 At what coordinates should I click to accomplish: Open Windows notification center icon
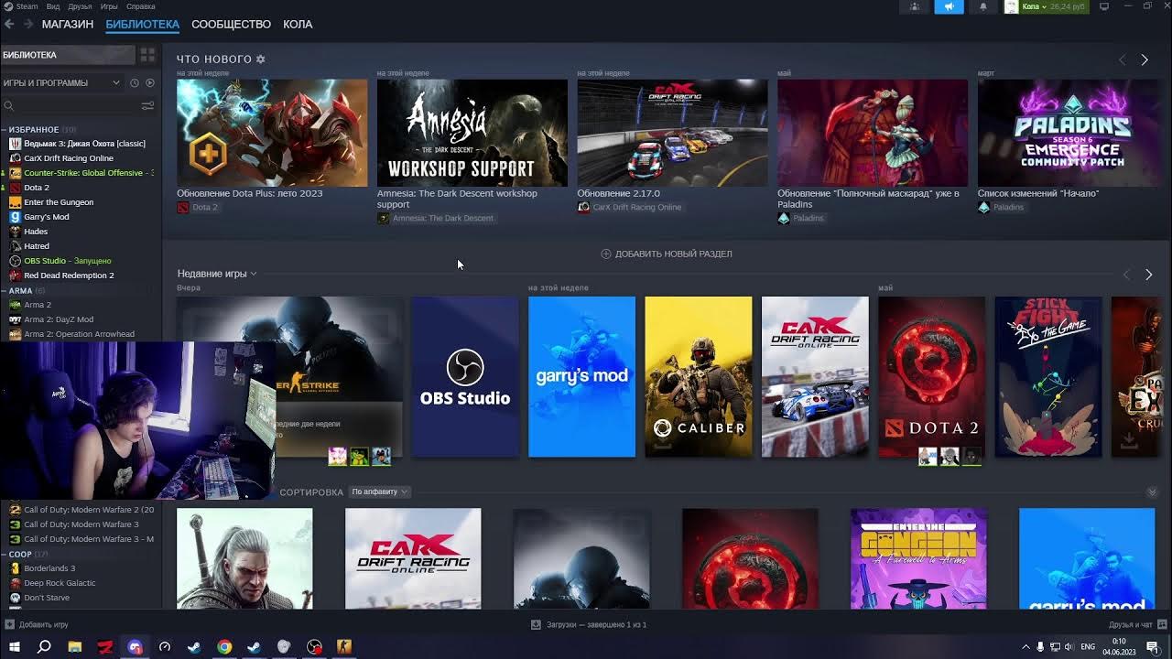point(1153,647)
